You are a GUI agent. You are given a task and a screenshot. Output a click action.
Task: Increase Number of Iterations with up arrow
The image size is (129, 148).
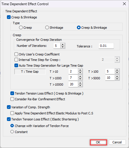63,45
